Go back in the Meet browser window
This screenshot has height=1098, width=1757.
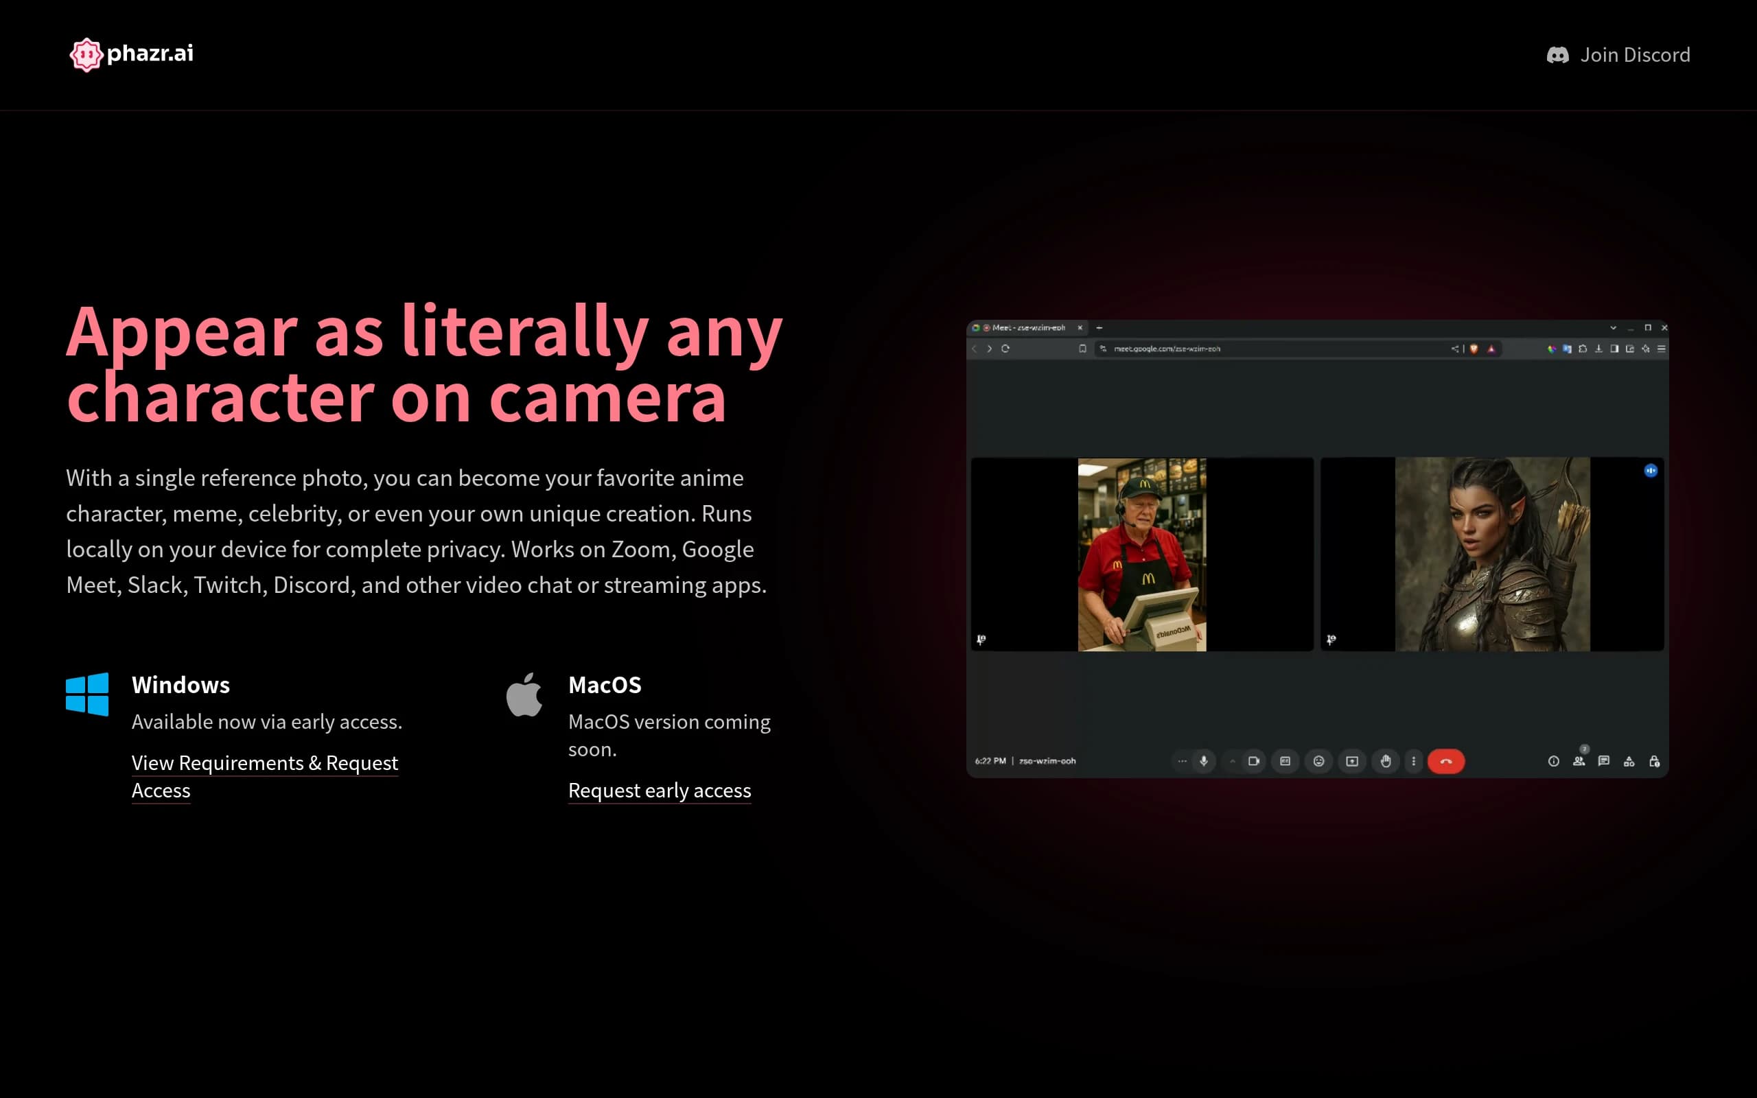click(975, 349)
